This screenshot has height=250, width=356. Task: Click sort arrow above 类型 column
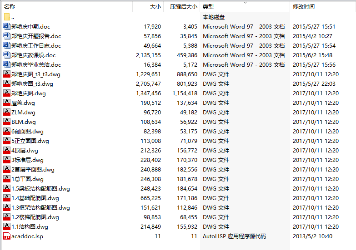[245, 3]
